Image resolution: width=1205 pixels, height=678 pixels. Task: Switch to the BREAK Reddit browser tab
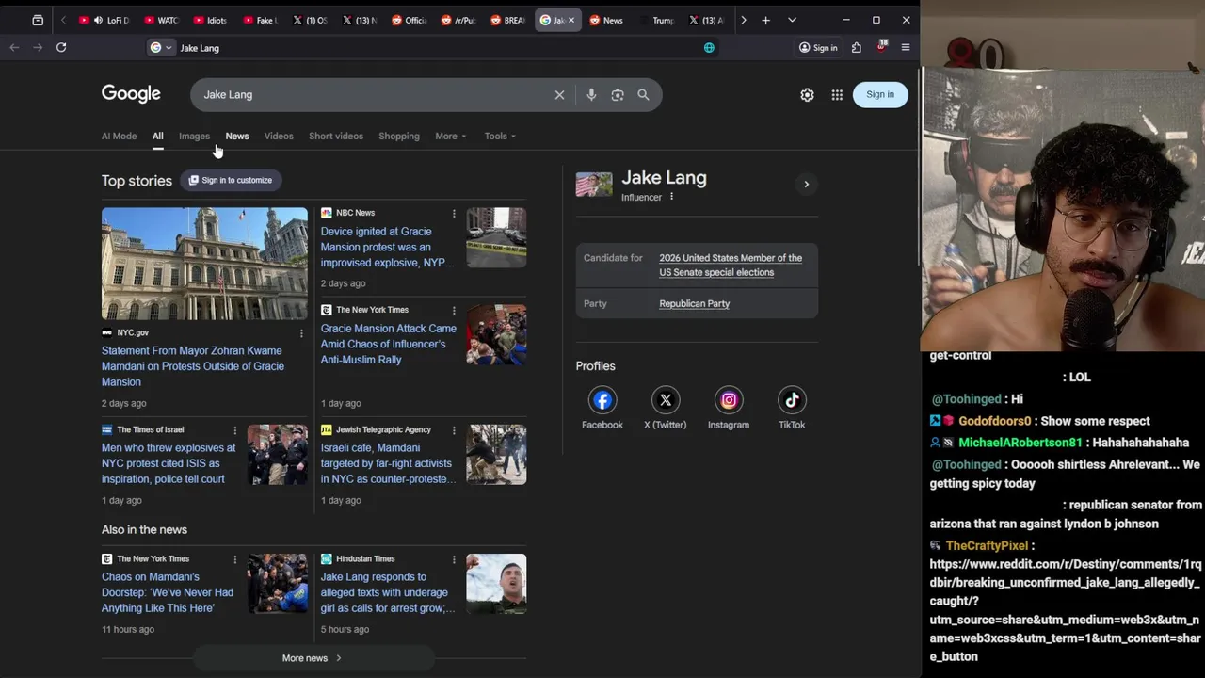508,20
